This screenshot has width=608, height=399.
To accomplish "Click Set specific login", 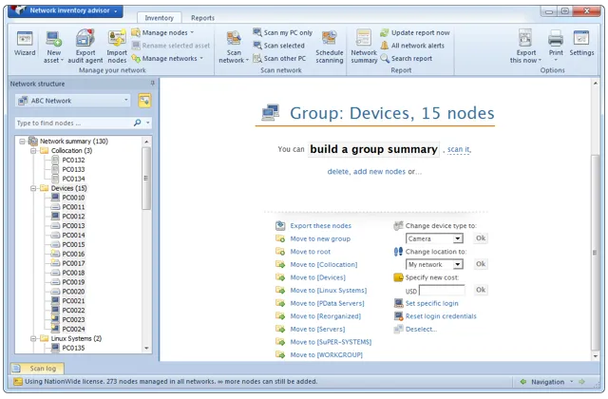I will click(x=431, y=303).
